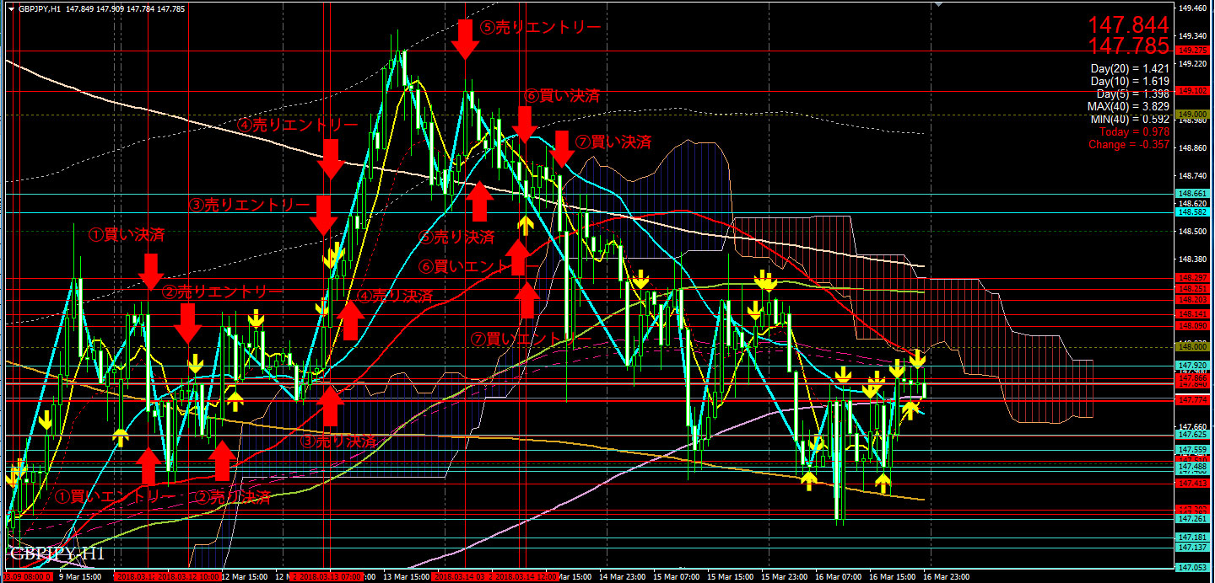The image size is (1215, 583).
Task: Select the teal 147.488 level label
Action: click(x=1191, y=467)
